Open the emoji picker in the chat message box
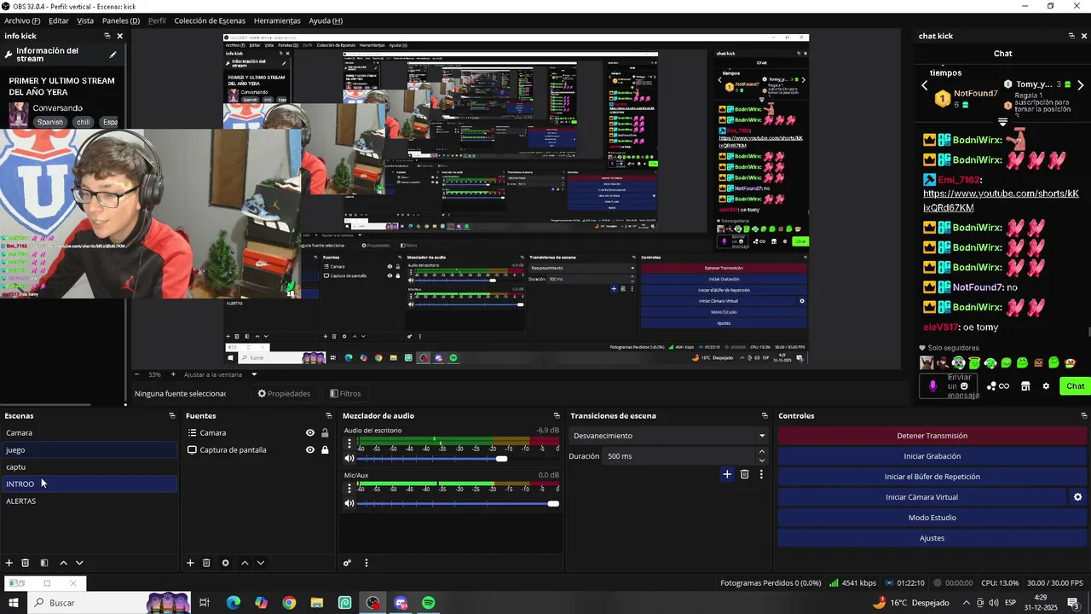The width and height of the screenshot is (1091, 614). pyautogui.click(x=964, y=386)
